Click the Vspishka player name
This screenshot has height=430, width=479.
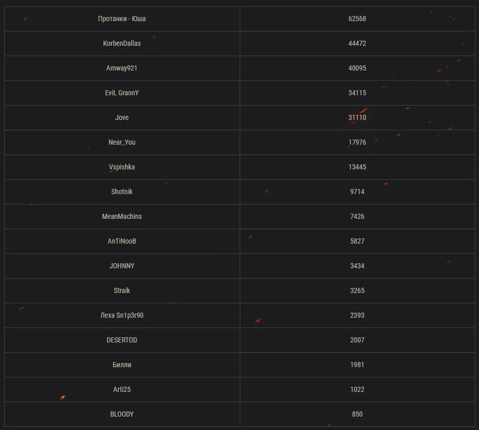(x=122, y=167)
